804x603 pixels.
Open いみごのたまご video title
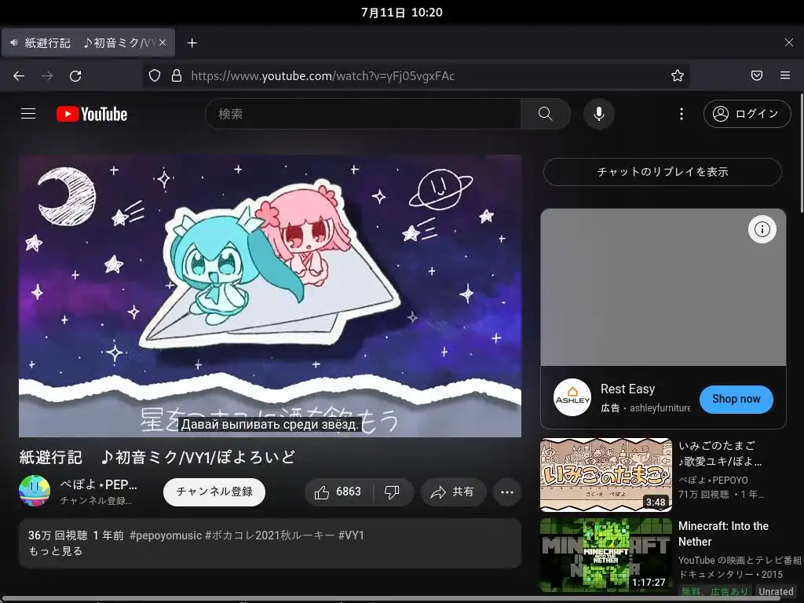pos(720,453)
